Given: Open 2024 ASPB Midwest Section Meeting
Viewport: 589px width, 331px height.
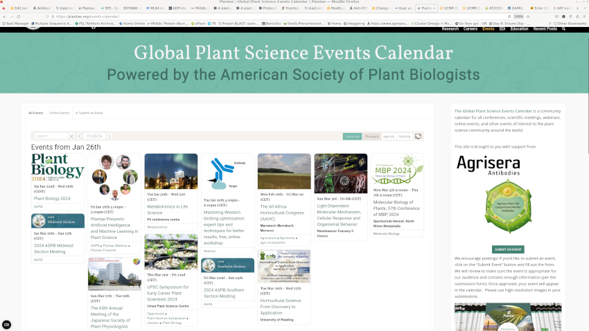Looking at the screenshot, I should (x=54, y=249).
